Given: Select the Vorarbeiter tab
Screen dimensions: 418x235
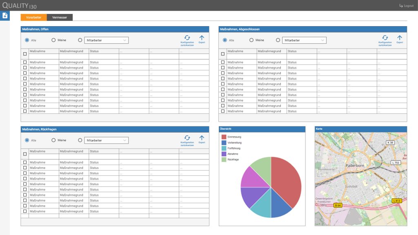Looking at the screenshot, I should [33, 18].
